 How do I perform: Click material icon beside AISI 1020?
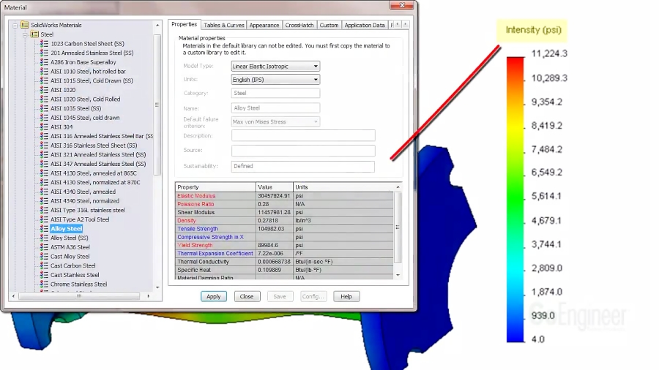coord(44,90)
